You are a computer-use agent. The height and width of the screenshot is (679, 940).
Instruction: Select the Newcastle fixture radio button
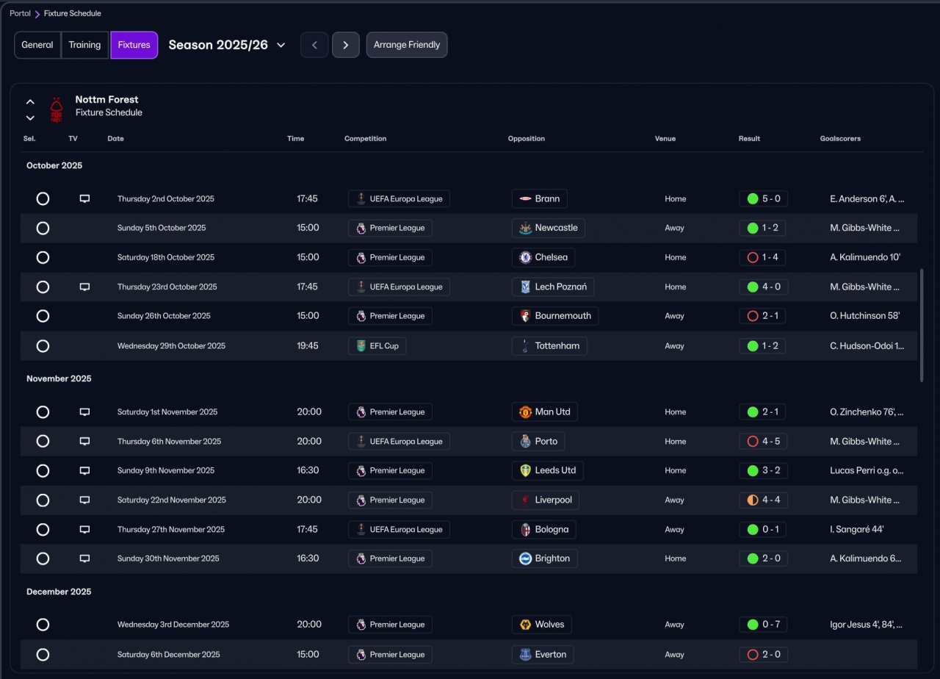coord(43,228)
